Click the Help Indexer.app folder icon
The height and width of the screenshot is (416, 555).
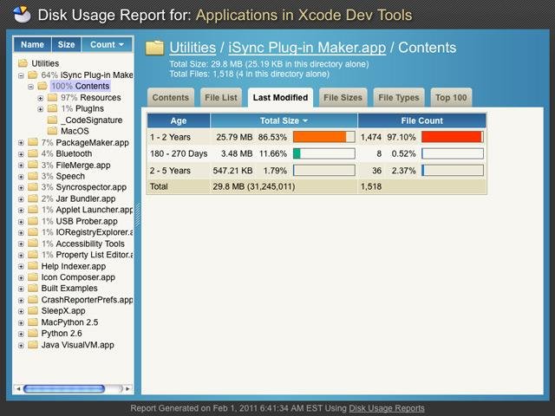(33, 266)
